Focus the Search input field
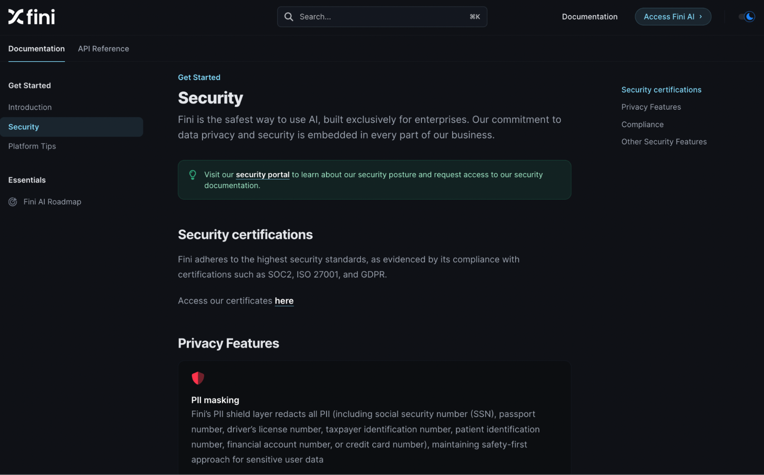Screen dimensions: 764x475 pyautogui.click(x=382, y=17)
